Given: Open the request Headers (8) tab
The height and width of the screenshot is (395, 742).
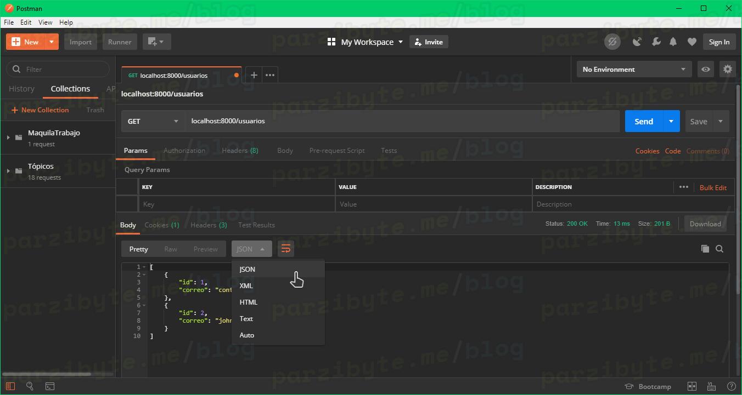Looking at the screenshot, I should [x=240, y=150].
